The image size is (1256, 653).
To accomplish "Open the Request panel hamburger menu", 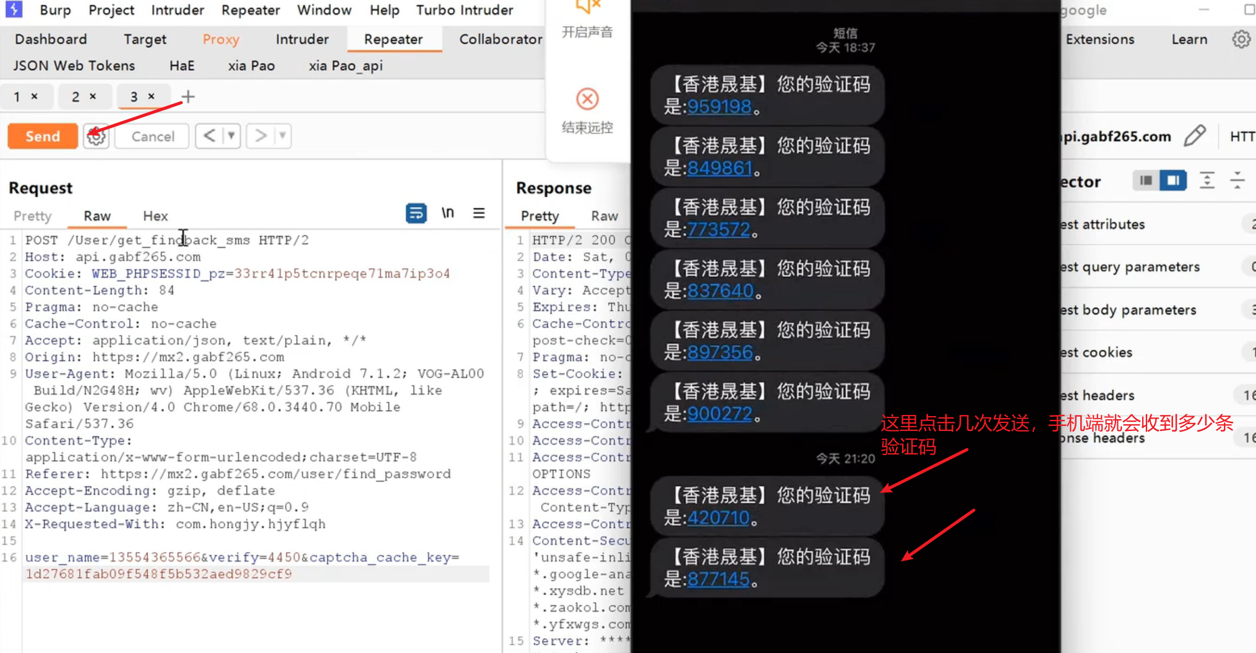I will (x=479, y=213).
